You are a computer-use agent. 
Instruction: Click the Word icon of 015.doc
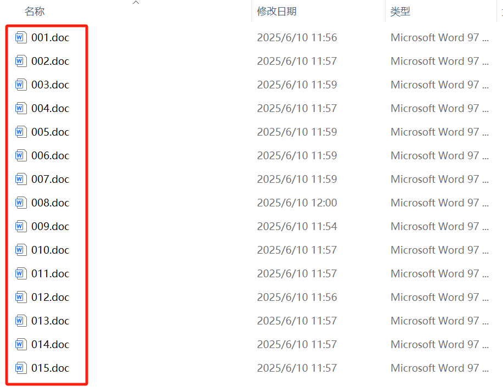tap(20, 368)
